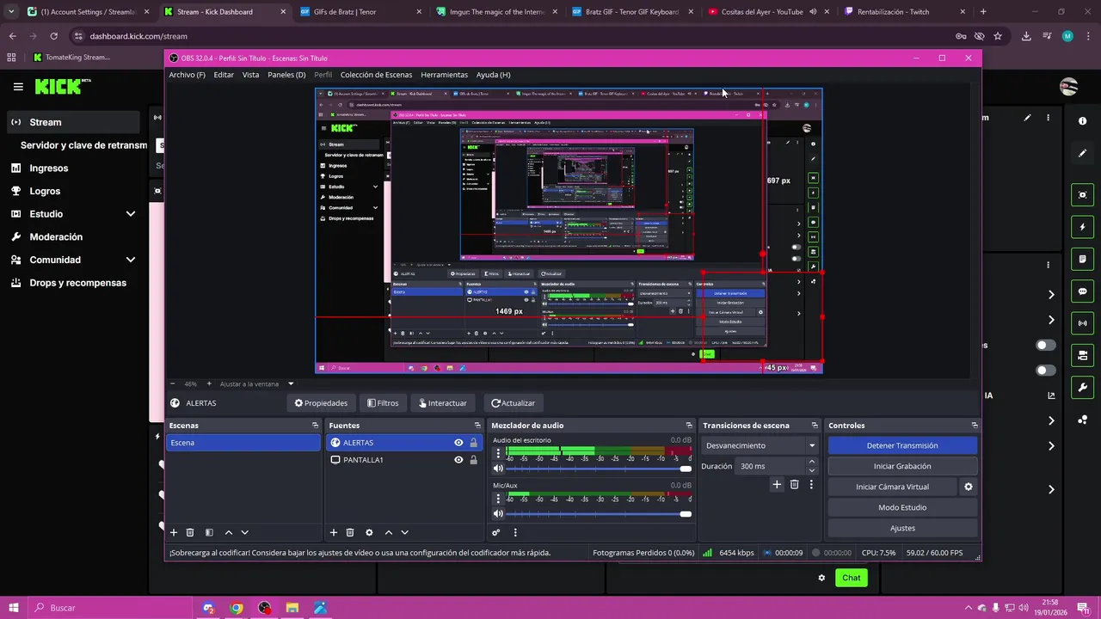Click the green Chat button on Kick
The height and width of the screenshot is (619, 1101).
tap(851, 578)
